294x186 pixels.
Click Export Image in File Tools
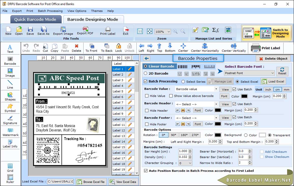(63, 31)
